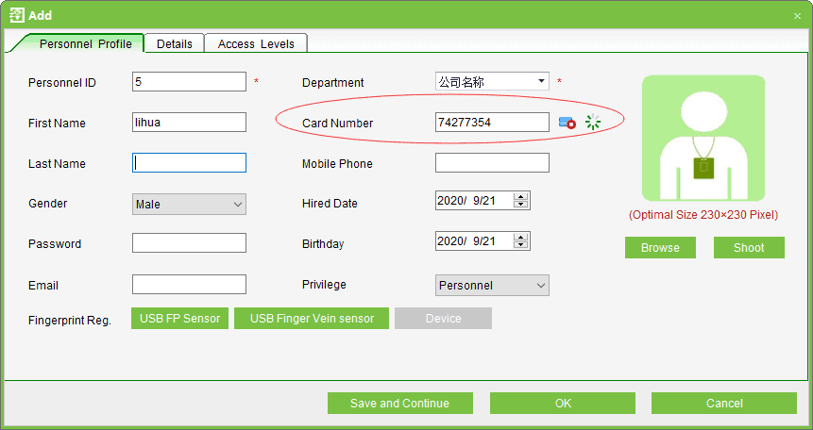Screen dimensions: 813x430
Task: Click into the Mobile Phone field
Action: point(491,163)
